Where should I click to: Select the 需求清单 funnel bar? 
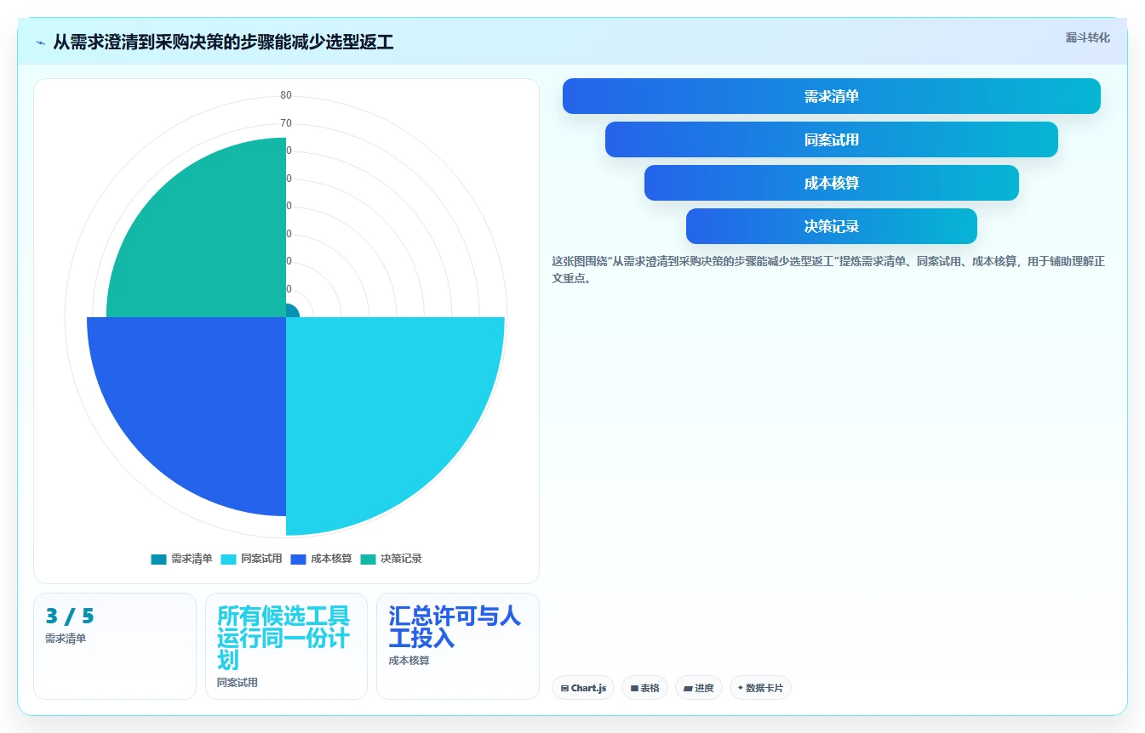coord(831,96)
